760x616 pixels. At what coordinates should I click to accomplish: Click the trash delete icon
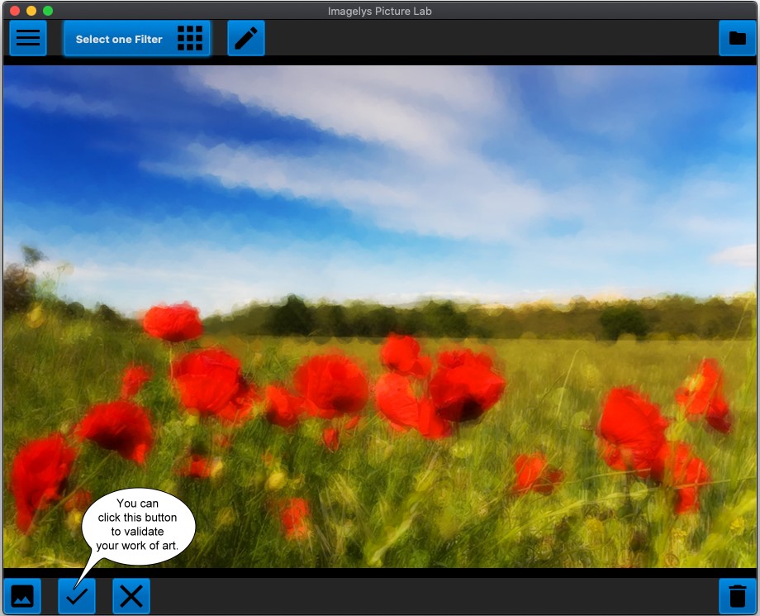click(x=737, y=596)
